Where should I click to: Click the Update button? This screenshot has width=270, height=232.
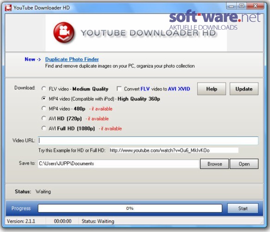(244, 89)
